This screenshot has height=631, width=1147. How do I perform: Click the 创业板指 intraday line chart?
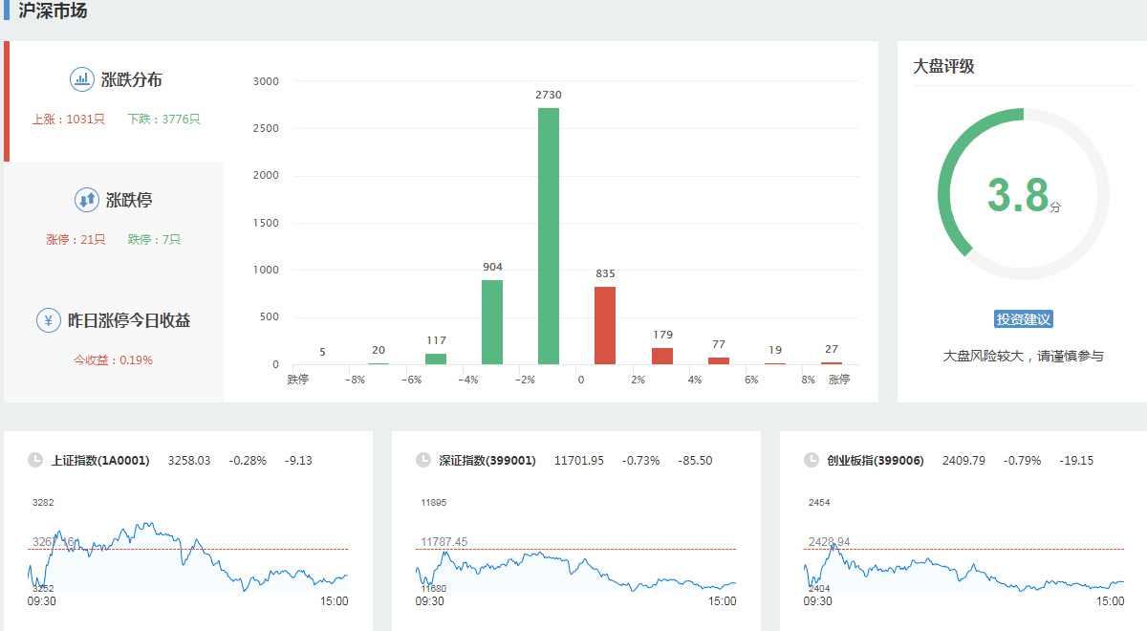pos(963,564)
